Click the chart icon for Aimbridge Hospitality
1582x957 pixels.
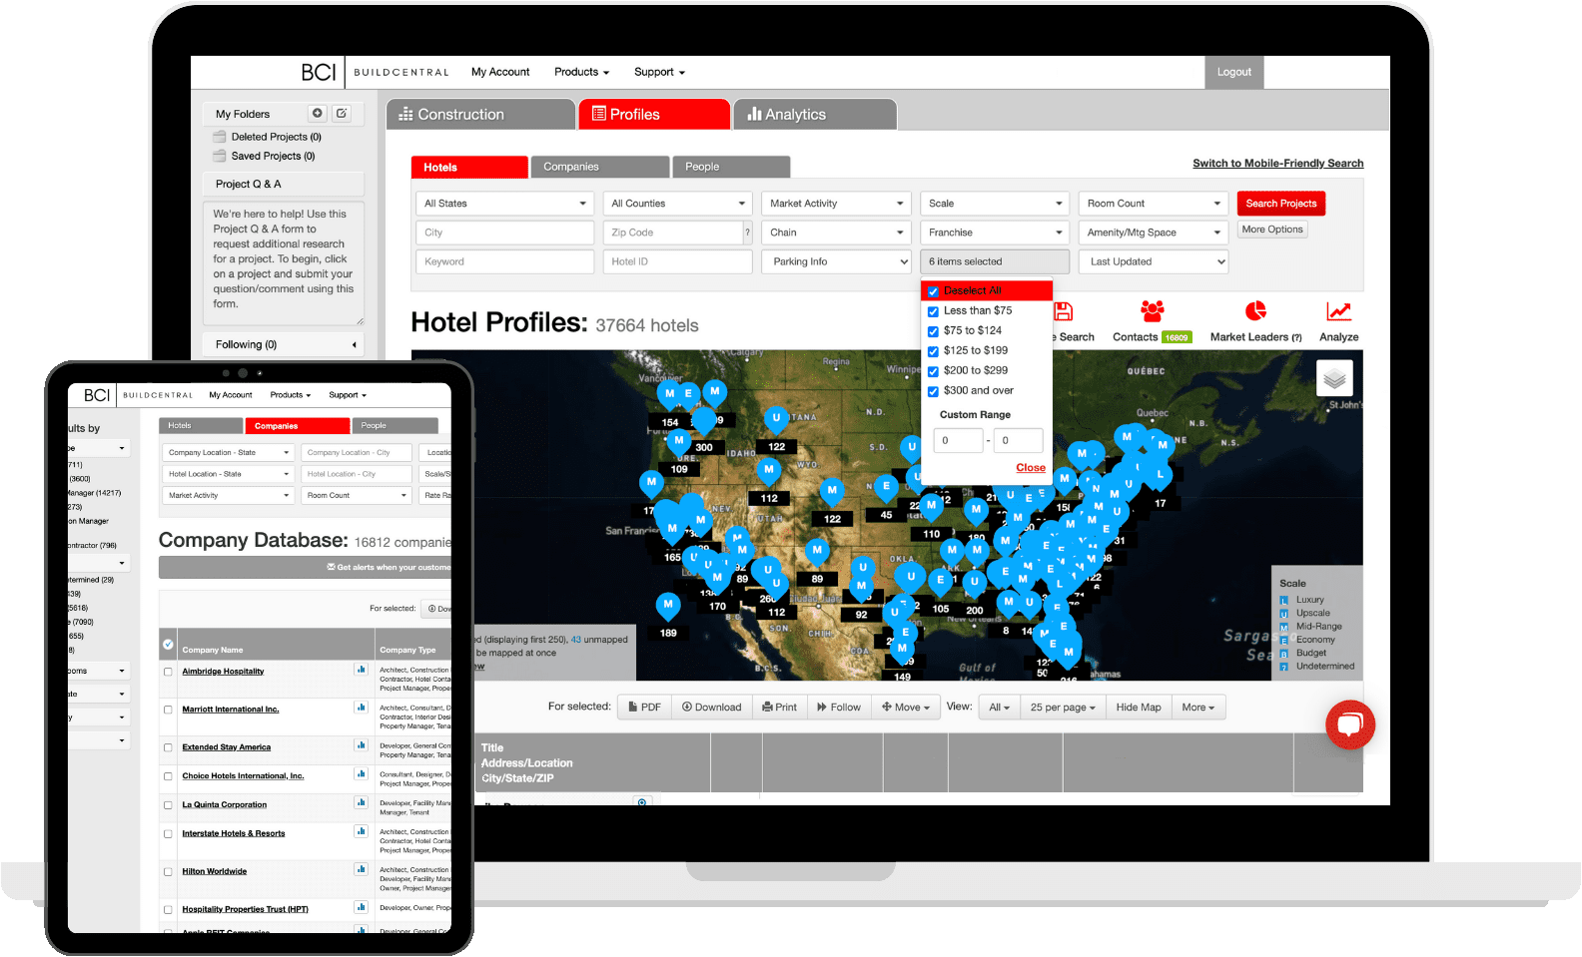coord(361,669)
